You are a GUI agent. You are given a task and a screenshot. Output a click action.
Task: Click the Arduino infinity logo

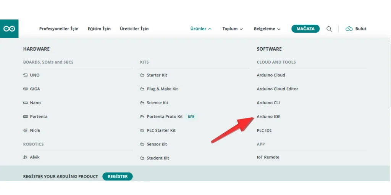click(9, 29)
